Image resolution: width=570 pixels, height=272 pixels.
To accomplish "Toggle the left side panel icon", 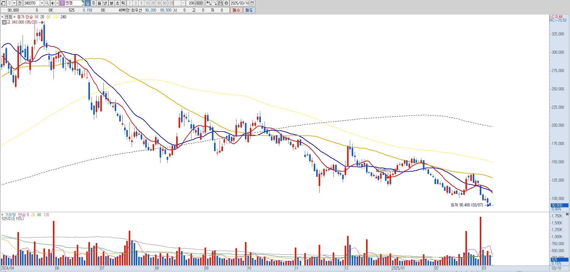I will 3,3.
